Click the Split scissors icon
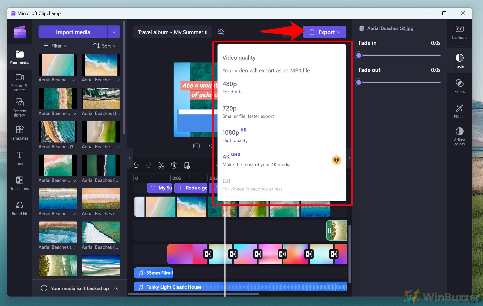The image size is (483, 306). click(x=161, y=165)
